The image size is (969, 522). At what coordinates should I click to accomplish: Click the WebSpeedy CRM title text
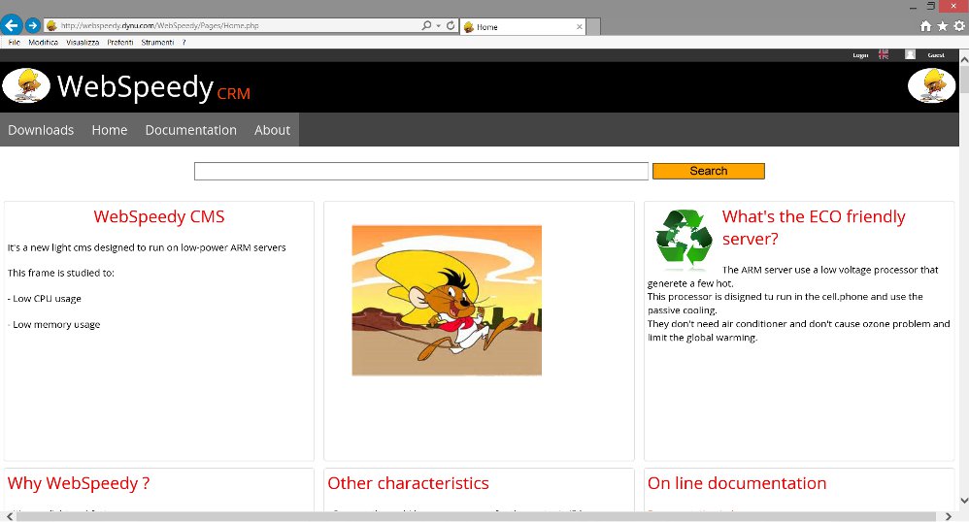(153, 87)
